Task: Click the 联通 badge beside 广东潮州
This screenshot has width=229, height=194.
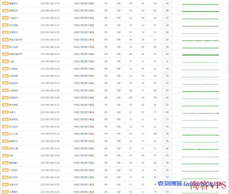Action: tap(5, 170)
